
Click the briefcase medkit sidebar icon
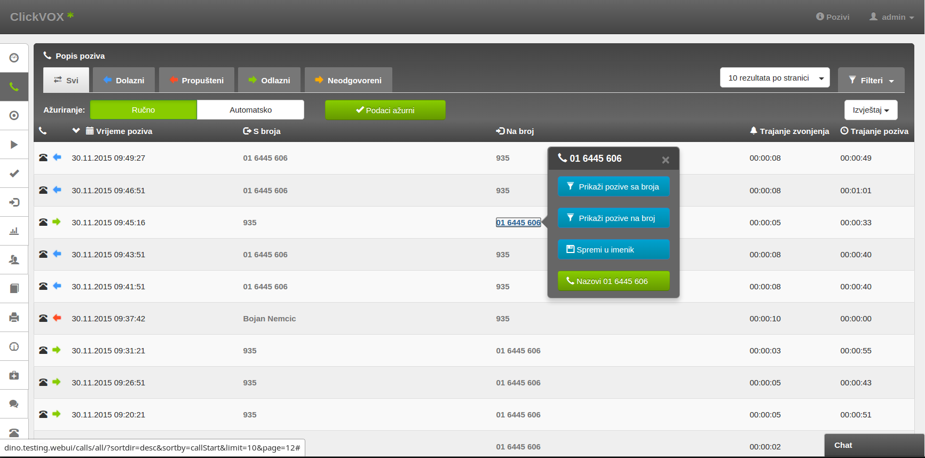(x=14, y=375)
